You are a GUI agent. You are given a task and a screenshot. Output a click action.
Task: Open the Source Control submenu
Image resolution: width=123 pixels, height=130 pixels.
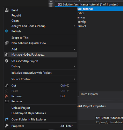(40, 79)
